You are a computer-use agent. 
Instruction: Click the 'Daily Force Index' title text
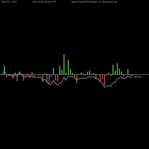[x=9, y=2]
